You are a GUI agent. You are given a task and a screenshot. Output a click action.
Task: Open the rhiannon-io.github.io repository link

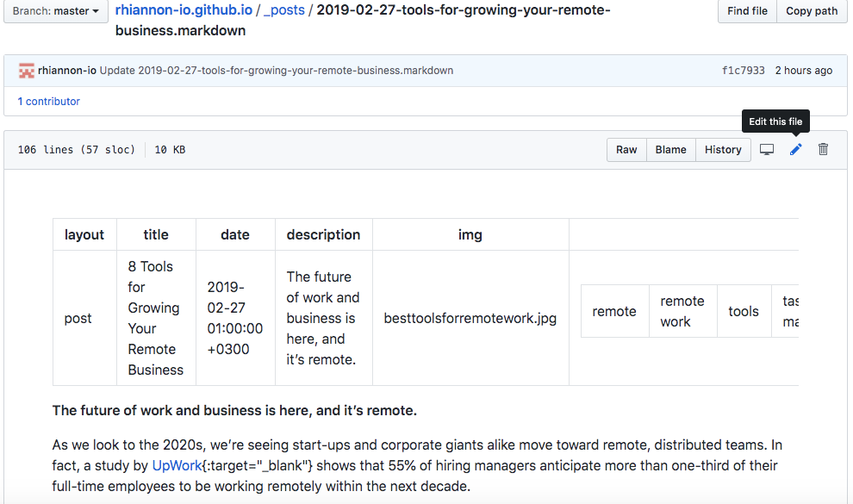183,10
